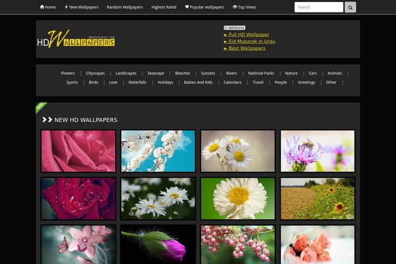
Task: Click the AdChoices badge
Action: (234, 28)
